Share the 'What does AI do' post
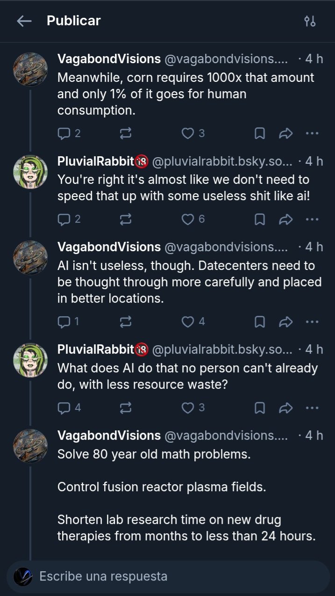 pyautogui.click(x=285, y=407)
